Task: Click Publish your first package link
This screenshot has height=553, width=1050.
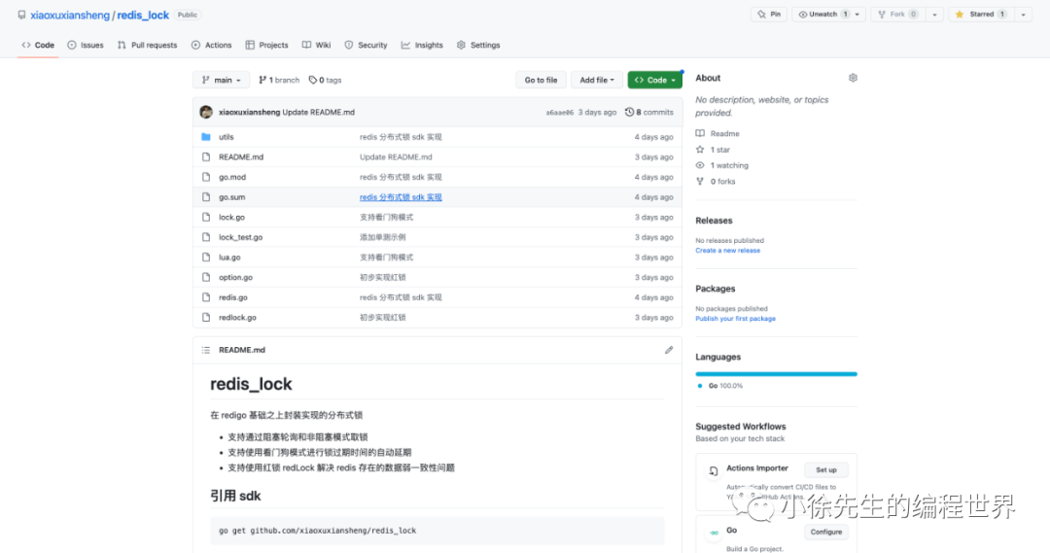Action: pyautogui.click(x=735, y=319)
